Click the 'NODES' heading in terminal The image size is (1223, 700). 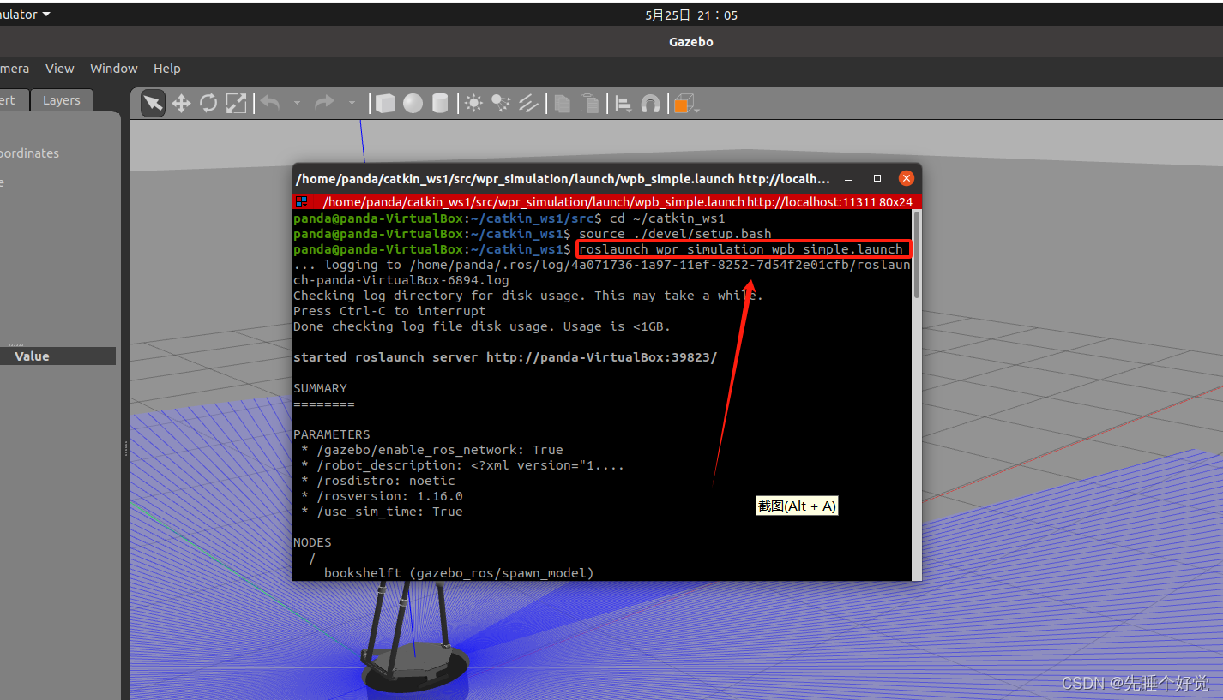coord(312,542)
